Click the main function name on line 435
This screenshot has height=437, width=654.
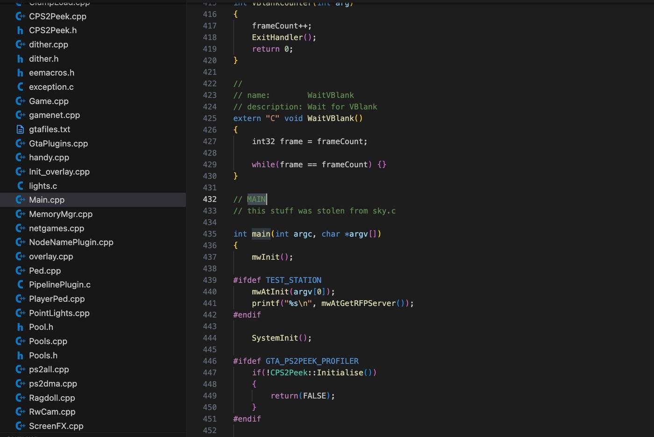pyautogui.click(x=261, y=234)
